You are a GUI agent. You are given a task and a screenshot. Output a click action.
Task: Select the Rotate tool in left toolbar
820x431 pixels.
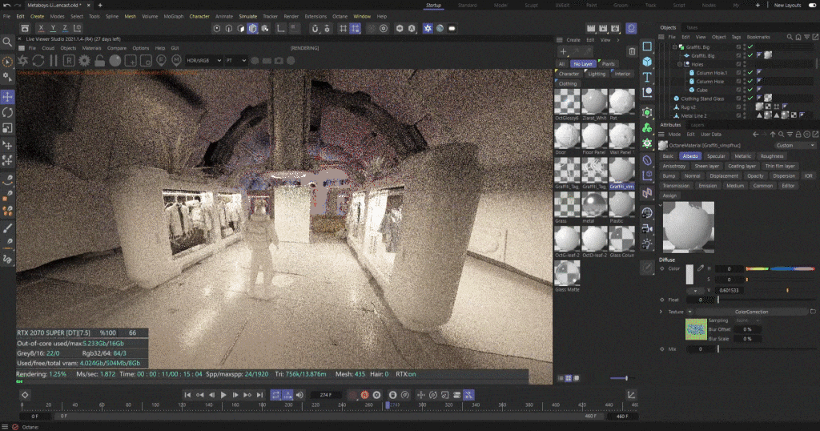tap(7, 112)
